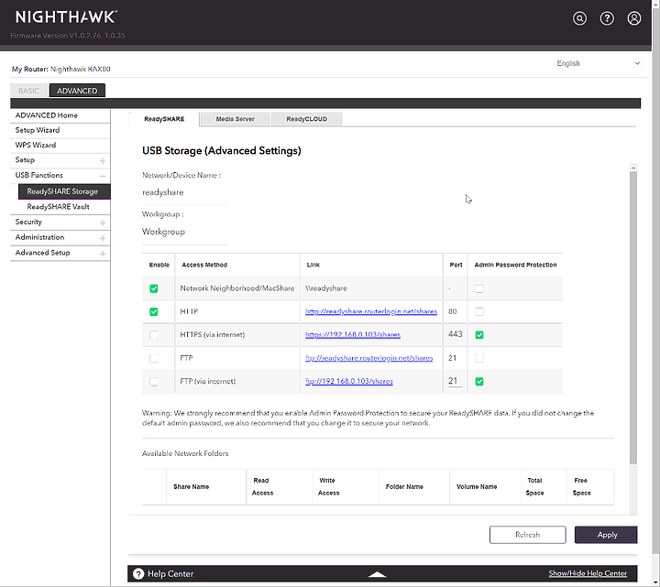Screen dimensions: 660x587
Task: Click the Volume Name column header
Action: tap(477, 486)
